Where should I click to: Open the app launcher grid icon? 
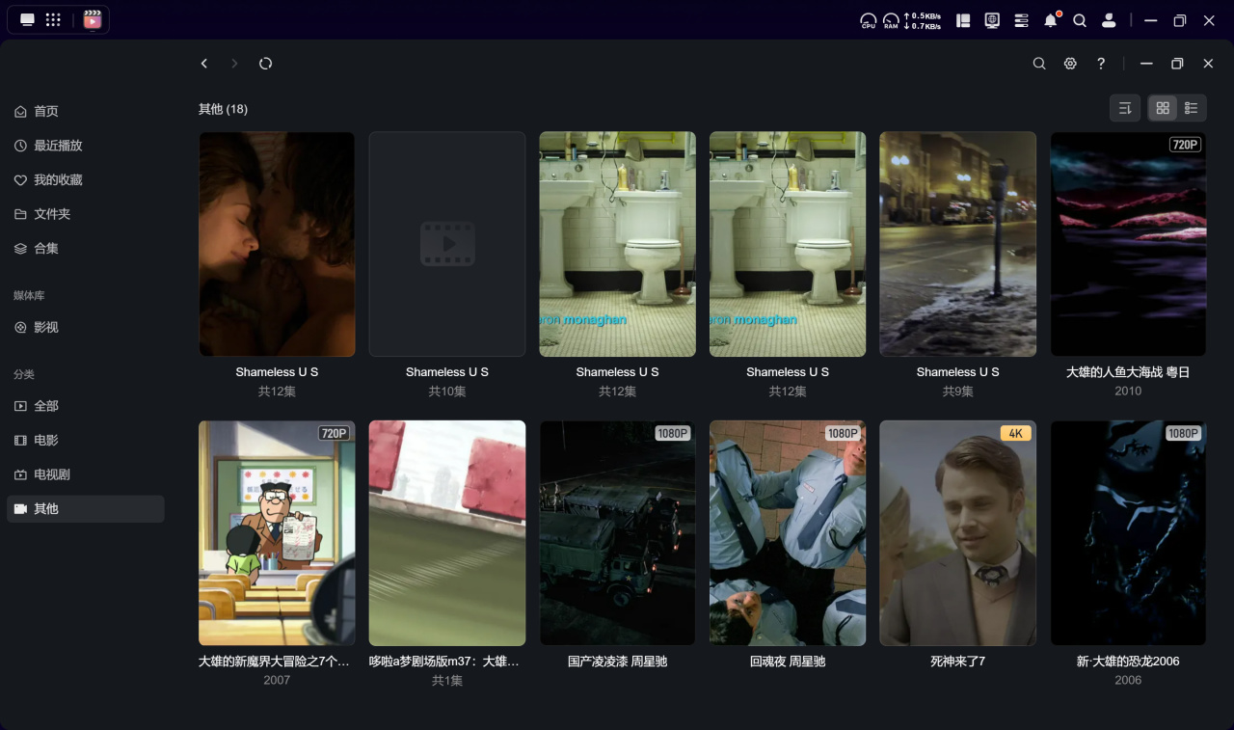54,20
